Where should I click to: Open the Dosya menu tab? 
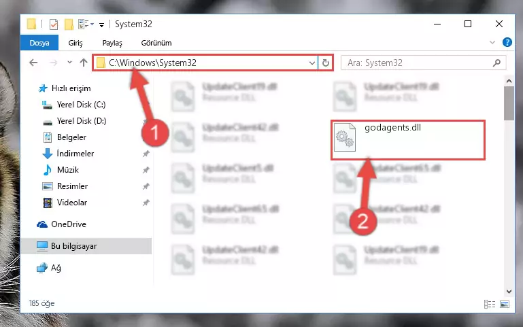tap(39, 43)
